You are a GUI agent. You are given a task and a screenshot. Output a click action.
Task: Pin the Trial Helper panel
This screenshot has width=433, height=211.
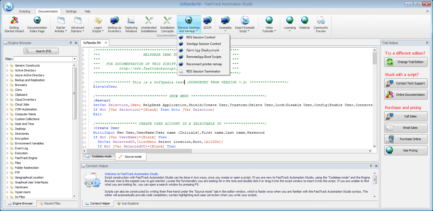click(427, 43)
